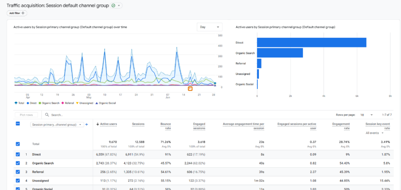Image resolution: width=401 pixels, height=190 pixels.
Task: Click the Total legend marker icon
Action: click(x=16, y=103)
